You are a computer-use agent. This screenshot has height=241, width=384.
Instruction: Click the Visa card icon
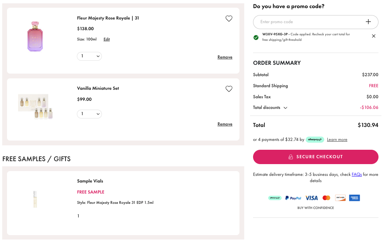pos(312,198)
